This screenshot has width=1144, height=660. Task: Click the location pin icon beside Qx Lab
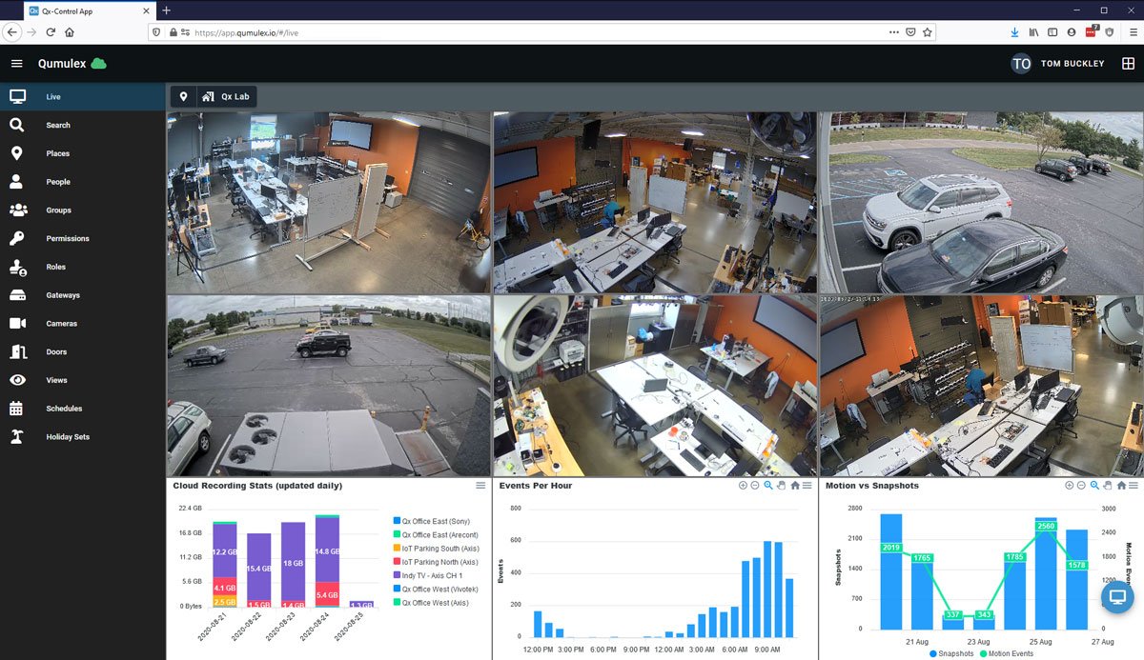183,96
